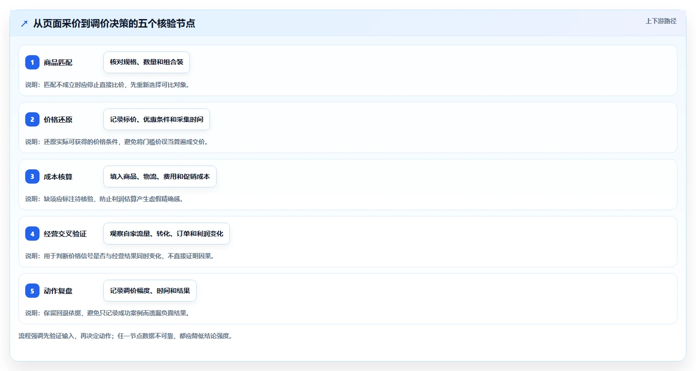Click the note starting 还原实际可获得的价格条件
The height and width of the screenshot is (371, 696).
click(117, 142)
